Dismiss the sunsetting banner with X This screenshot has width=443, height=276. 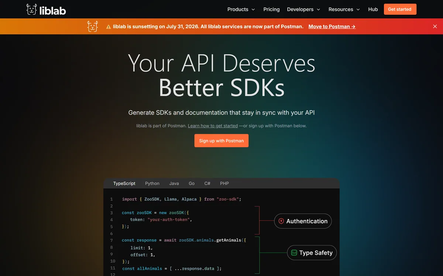tap(435, 26)
